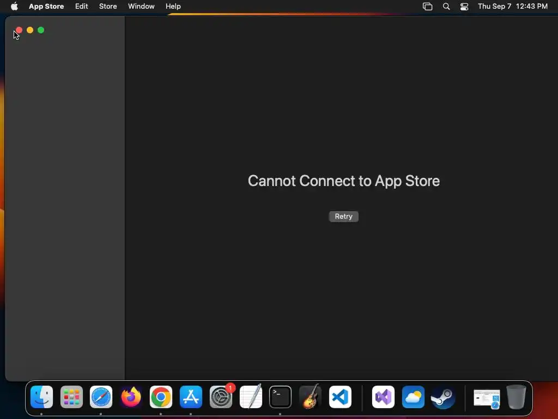Open the recent document thumbnail in Dock
558x419 pixels.
click(487, 398)
